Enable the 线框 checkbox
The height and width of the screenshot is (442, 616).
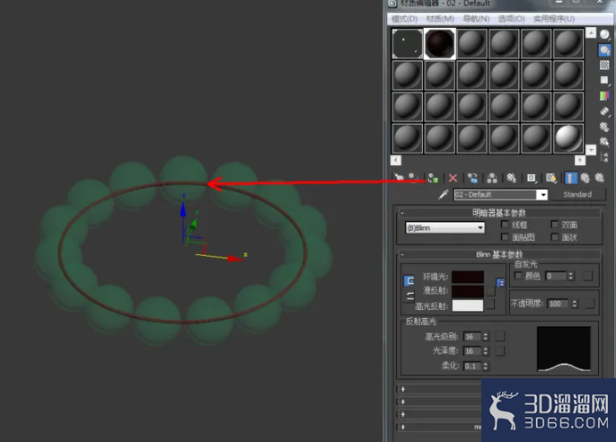tap(505, 225)
